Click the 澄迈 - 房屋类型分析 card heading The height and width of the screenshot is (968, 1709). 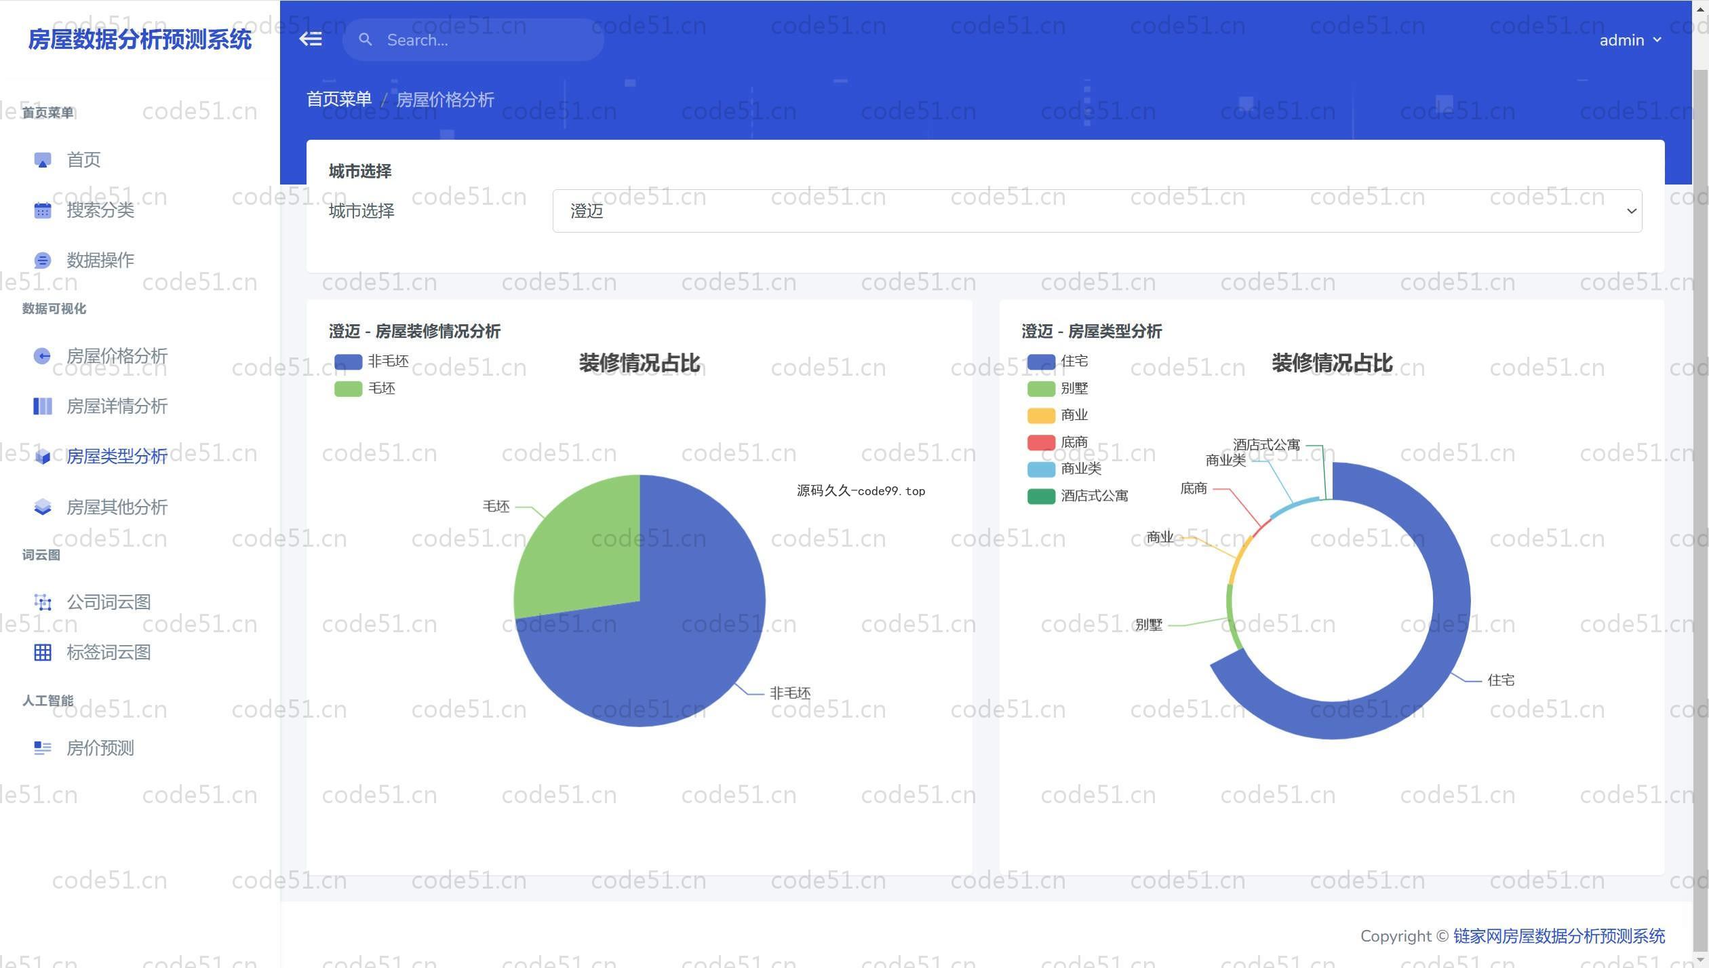coord(1091,332)
